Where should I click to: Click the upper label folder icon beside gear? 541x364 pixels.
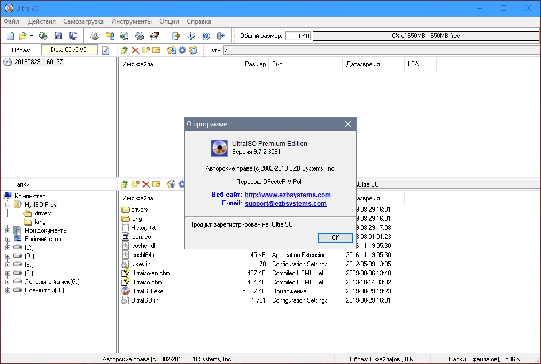(193, 50)
